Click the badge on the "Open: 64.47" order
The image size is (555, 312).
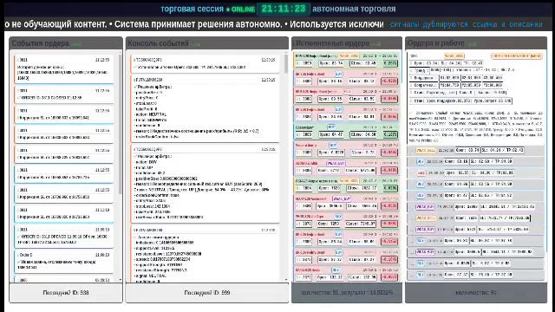[x=331, y=127]
